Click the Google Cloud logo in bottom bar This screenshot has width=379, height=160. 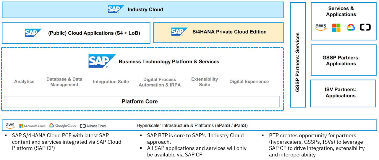63,126
